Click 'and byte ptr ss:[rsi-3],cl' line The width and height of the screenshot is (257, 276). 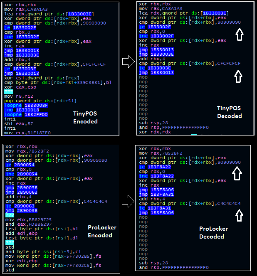[43, 252]
